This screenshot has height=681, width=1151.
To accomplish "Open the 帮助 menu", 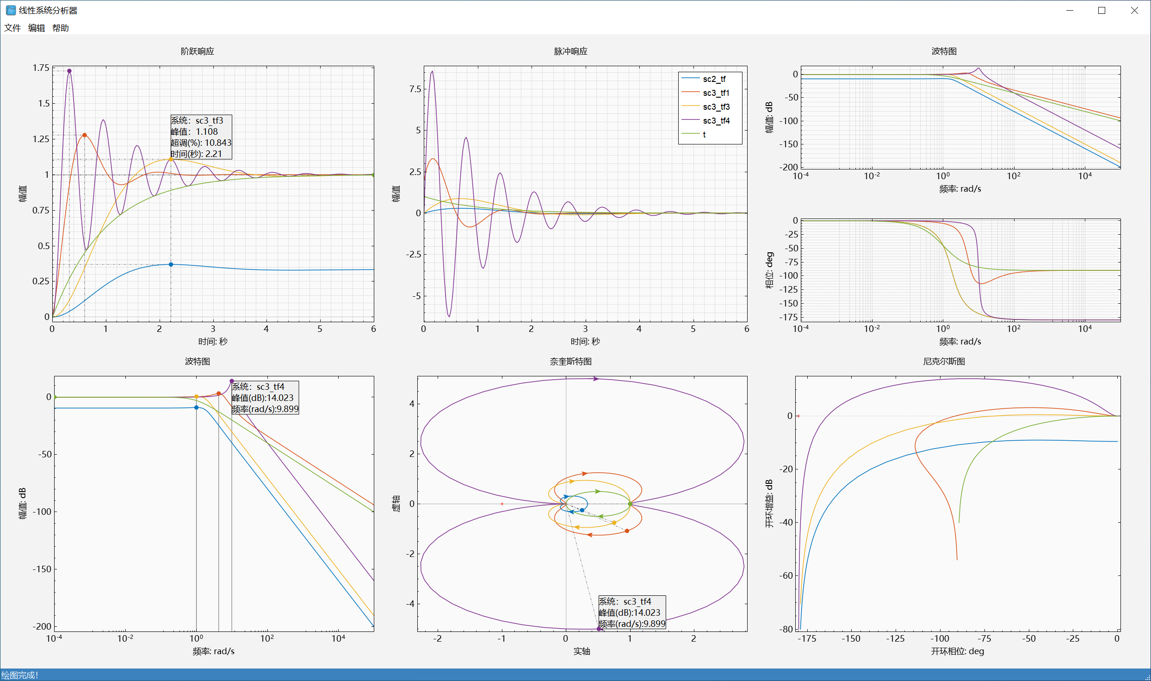I will pyautogui.click(x=61, y=28).
